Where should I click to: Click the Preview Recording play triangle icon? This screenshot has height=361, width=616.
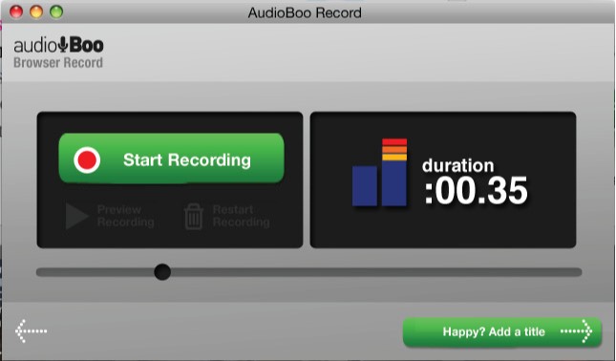pyautogui.click(x=77, y=216)
